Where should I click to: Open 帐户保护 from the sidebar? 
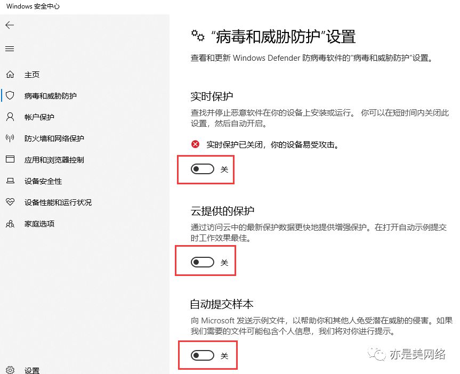click(x=39, y=117)
